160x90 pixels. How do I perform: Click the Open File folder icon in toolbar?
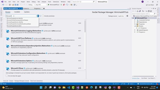click(13, 5)
